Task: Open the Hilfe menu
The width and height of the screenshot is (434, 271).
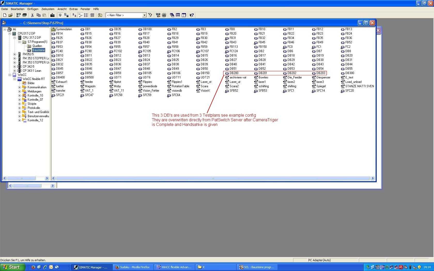Action: 96,9
